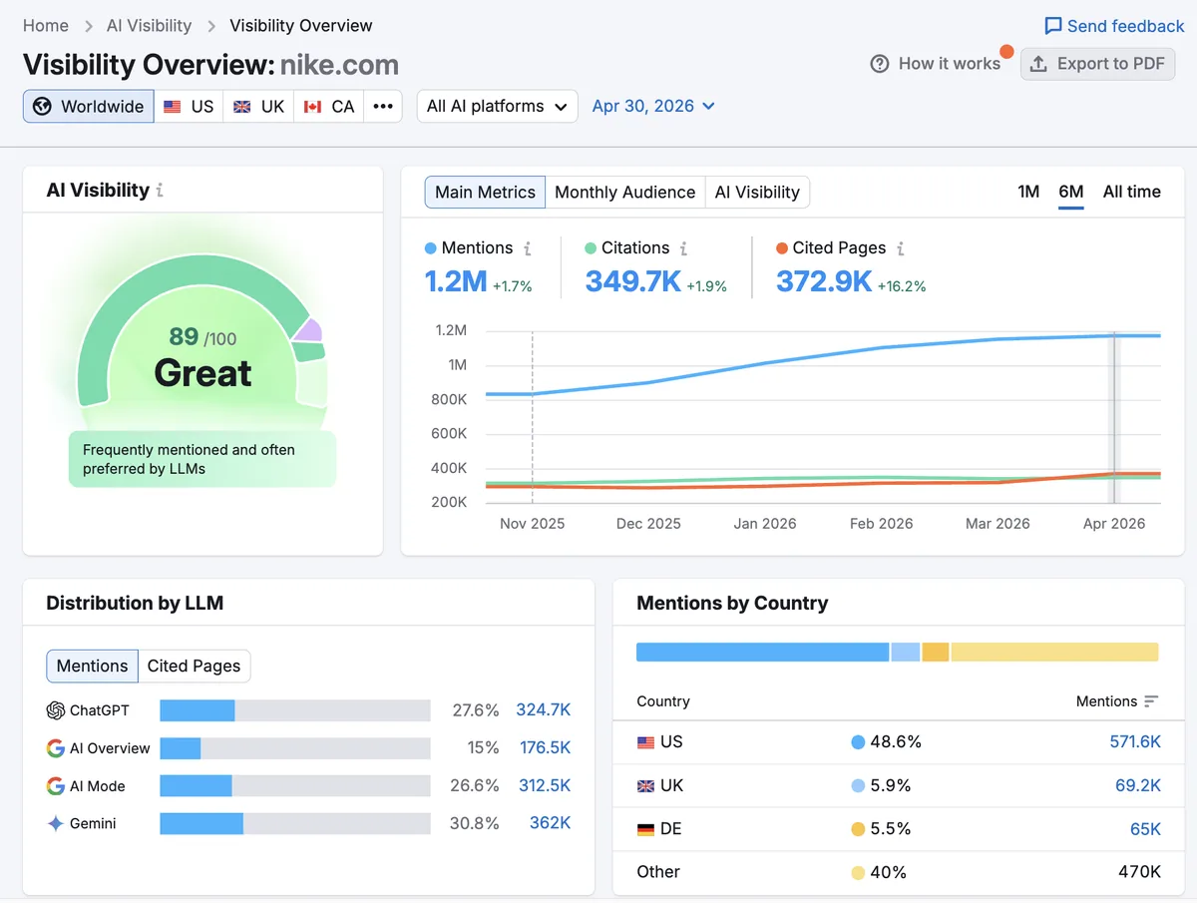Click the Export to PDF button
This screenshot has height=903, width=1197.
point(1098,64)
